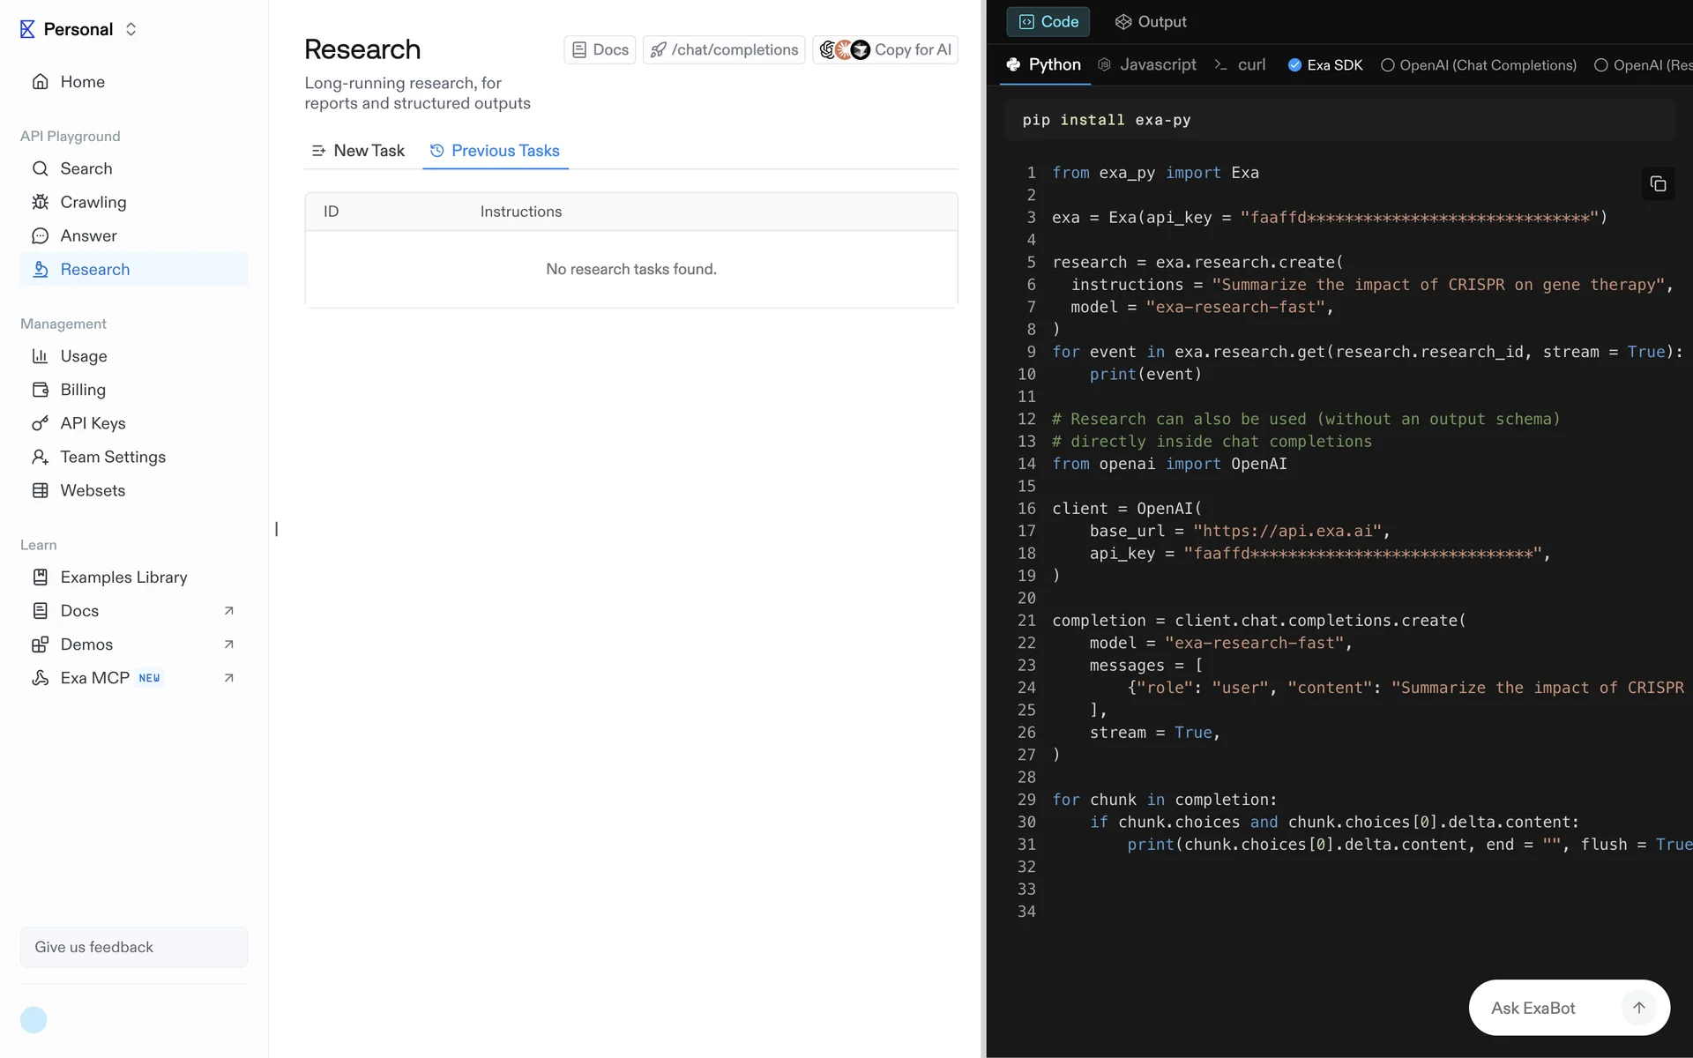The height and width of the screenshot is (1058, 1693).
Task: Choose the partially visible OpenAI (Res...) radio
Action: point(1600,65)
